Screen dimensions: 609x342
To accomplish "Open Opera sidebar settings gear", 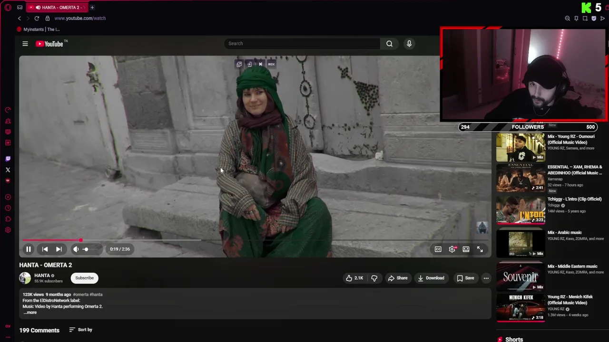I will (x=8, y=230).
